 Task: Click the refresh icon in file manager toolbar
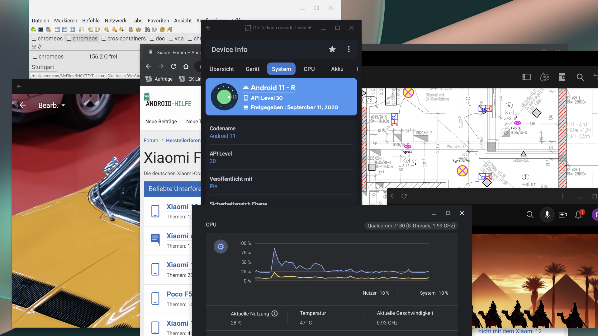(x=33, y=30)
